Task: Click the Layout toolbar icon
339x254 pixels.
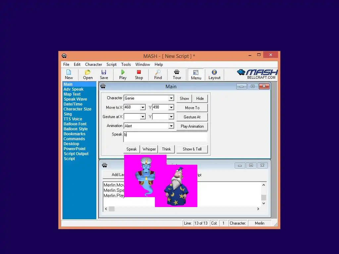Action: 214,74
